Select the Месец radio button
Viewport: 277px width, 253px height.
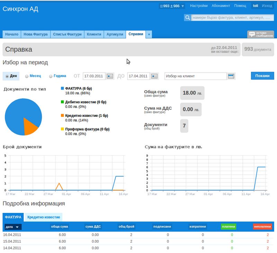[x=27, y=76]
